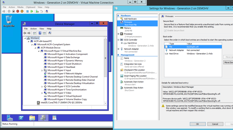
Task: Click the Device Manager vertical scrollbar down arrow
Action: [x=106, y=103]
